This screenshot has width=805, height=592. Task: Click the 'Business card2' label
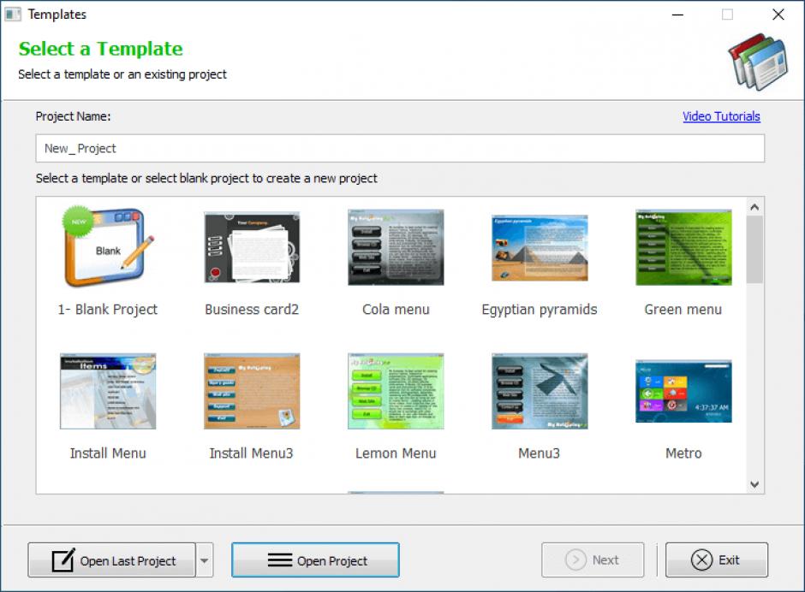click(x=252, y=310)
